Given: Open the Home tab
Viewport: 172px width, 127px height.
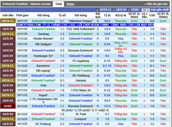Looking at the screenshot, I should (x=70, y=4).
